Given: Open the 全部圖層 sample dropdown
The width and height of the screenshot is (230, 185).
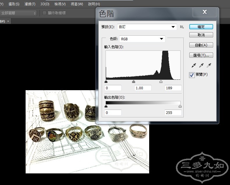Looking at the screenshot, I should pos(19,13).
